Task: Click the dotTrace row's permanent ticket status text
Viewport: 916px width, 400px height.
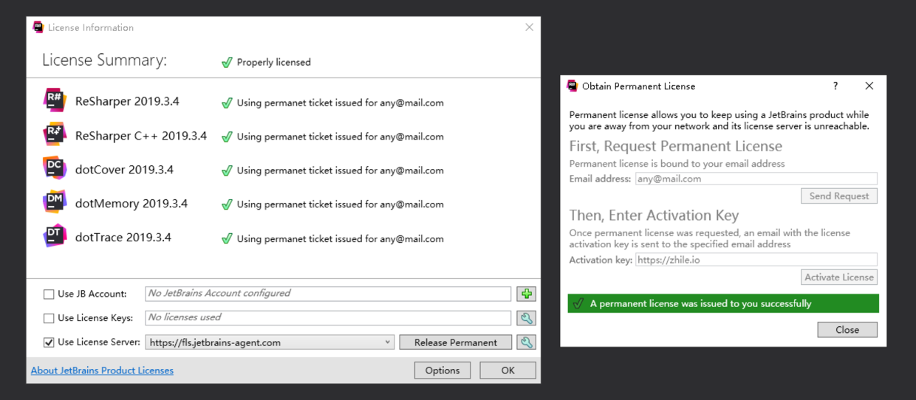Action: 341,238
